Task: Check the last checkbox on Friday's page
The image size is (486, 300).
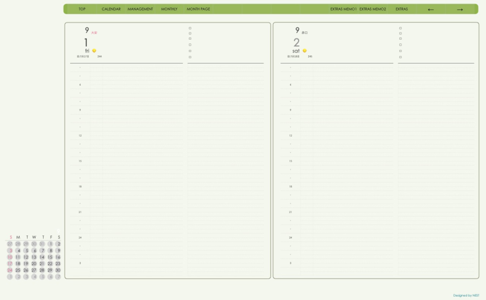Action: (x=190, y=57)
